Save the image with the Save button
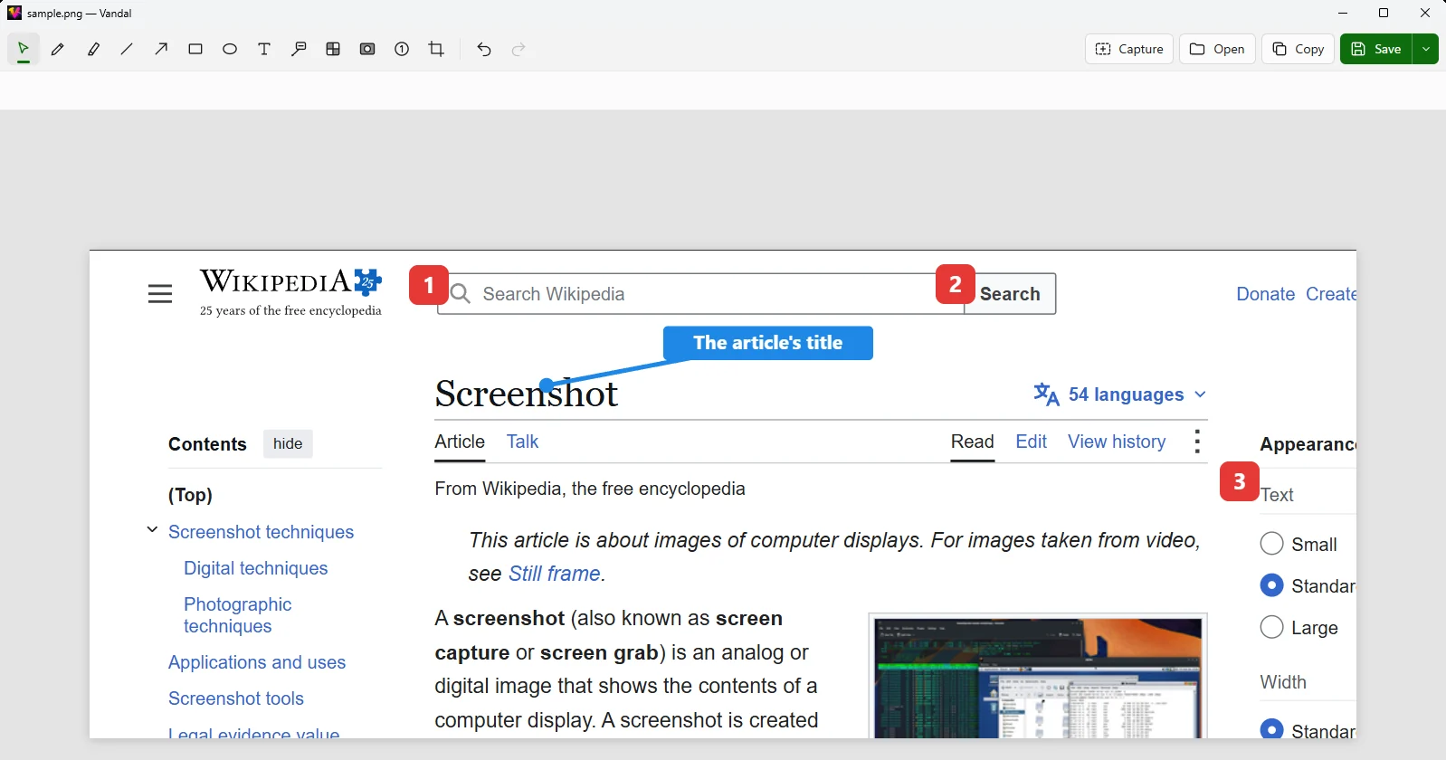This screenshot has width=1446, height=760. [1376, 49]
